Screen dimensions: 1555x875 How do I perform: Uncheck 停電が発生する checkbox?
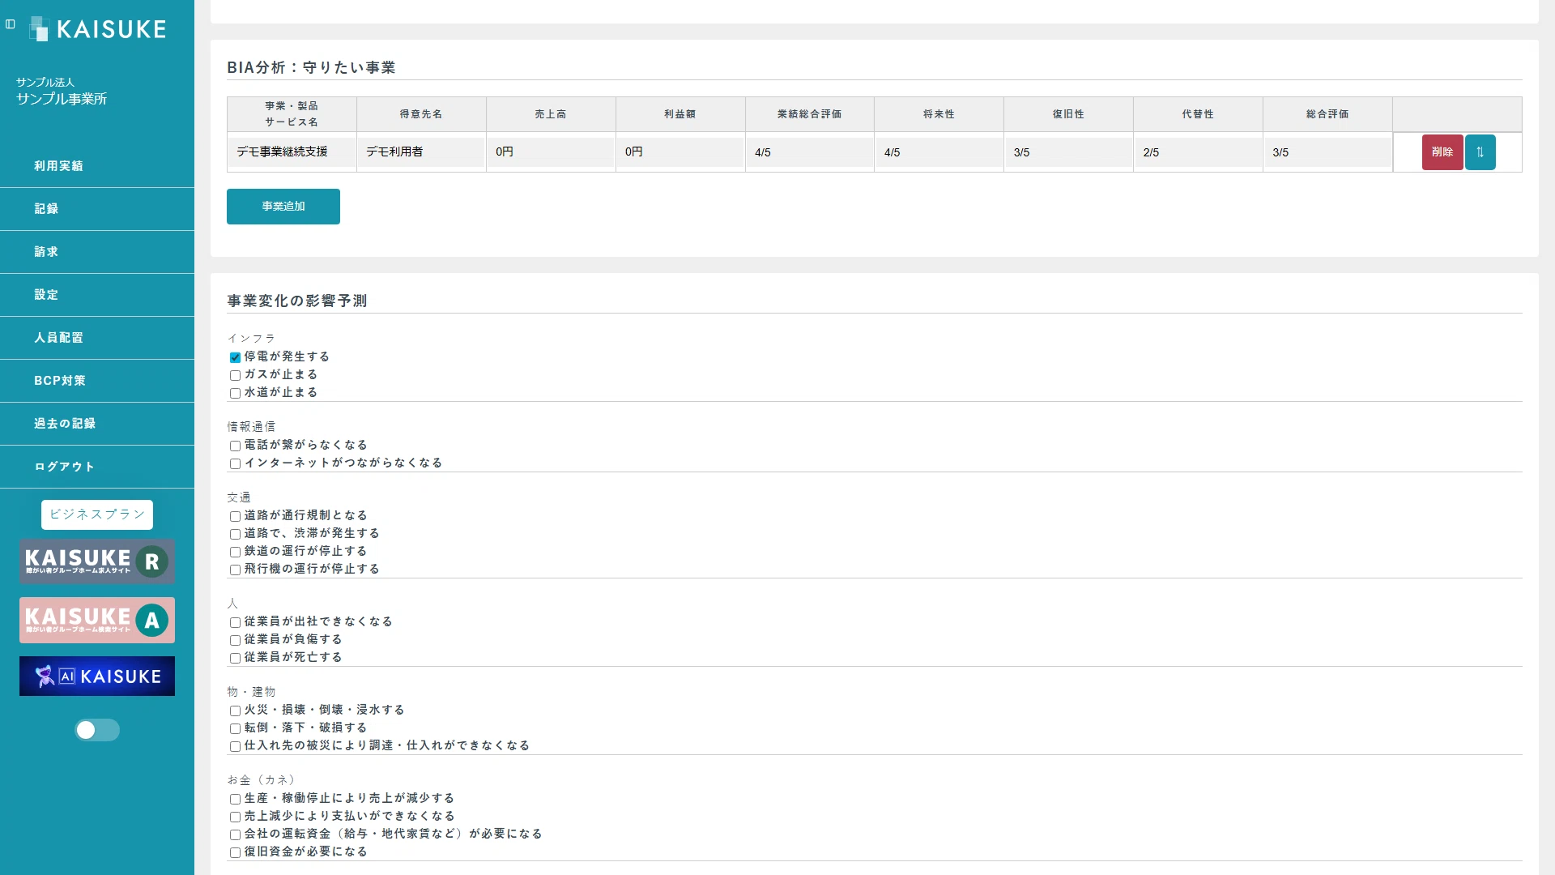tap(235, 357)
